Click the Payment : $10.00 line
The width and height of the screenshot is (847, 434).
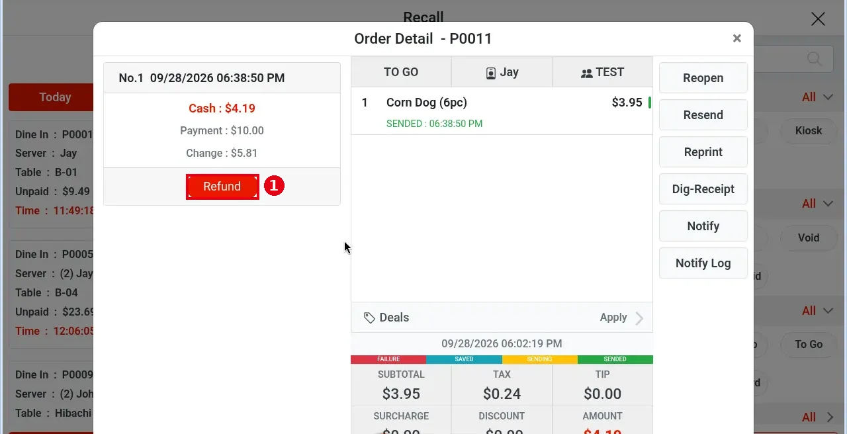point(222,131)
